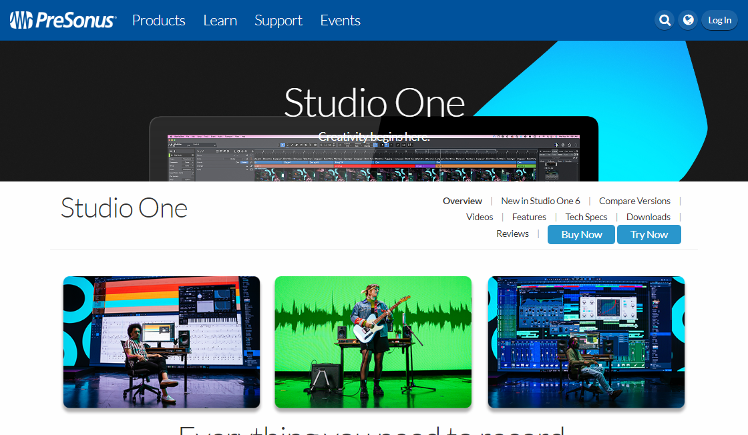Click the globe region selector icon
Image resolution: width=748 pixels, height=435 pixels.
coord(687,20)
